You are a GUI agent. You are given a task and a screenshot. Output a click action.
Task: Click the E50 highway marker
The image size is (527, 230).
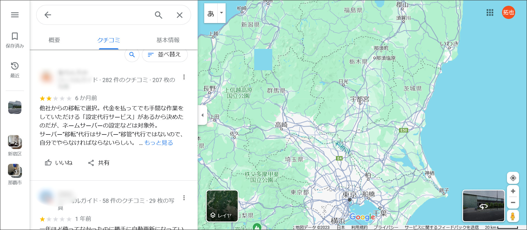(403, 130)
